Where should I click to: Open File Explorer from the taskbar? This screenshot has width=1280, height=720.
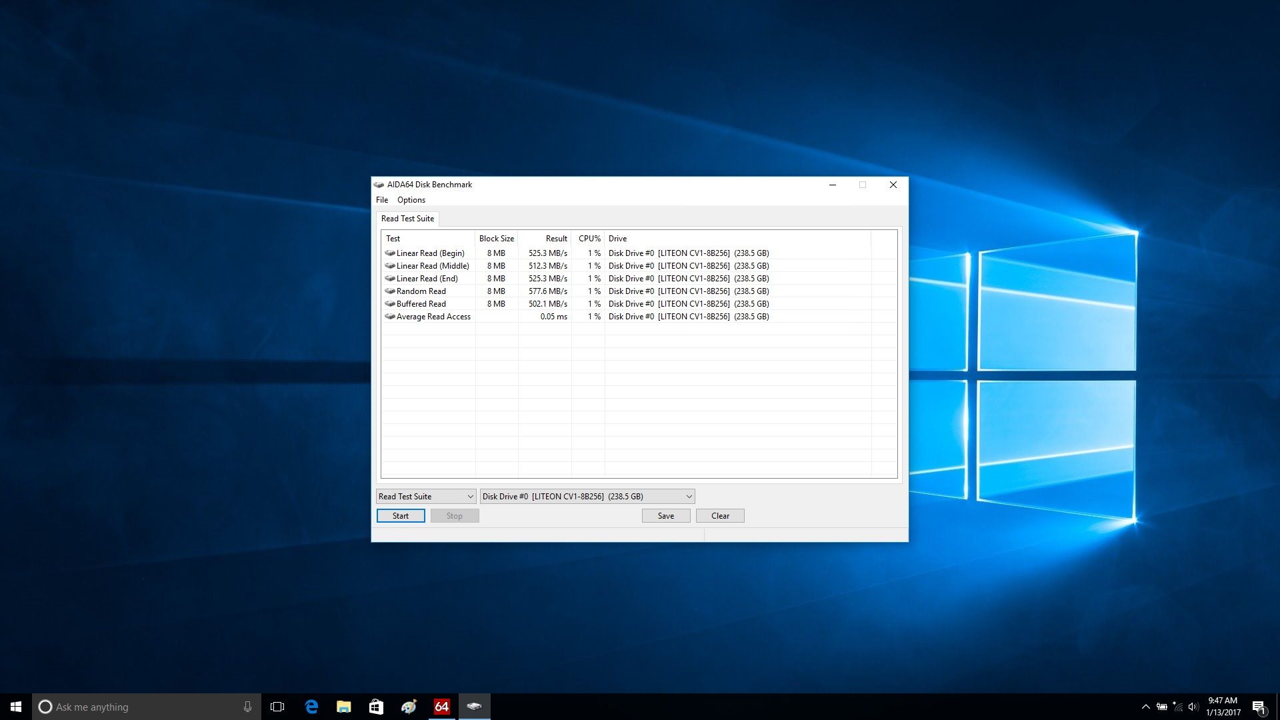tap(343, 707)
